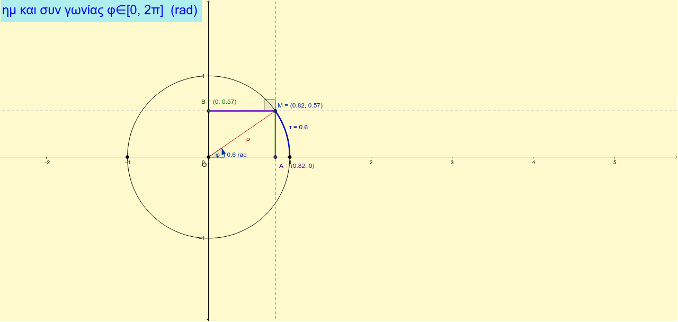Click the ρ label on radius
This screenshot has height=322, width=678.
coord(248,139)
